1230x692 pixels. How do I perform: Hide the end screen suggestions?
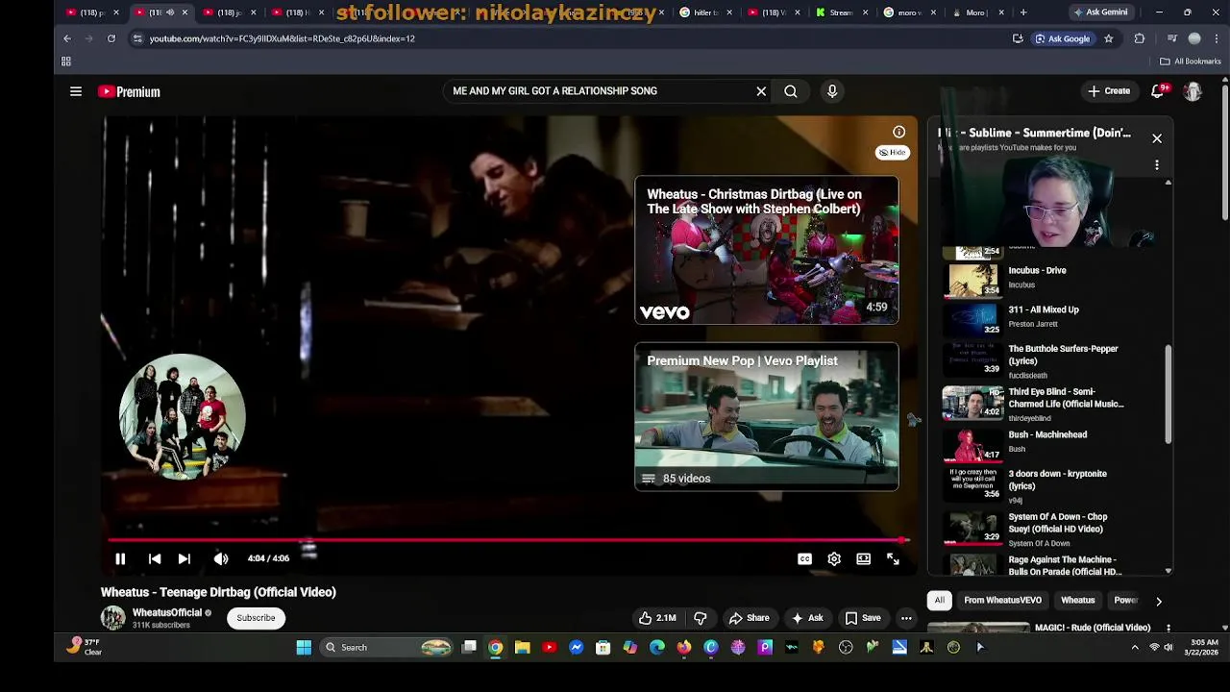point(892,152)
